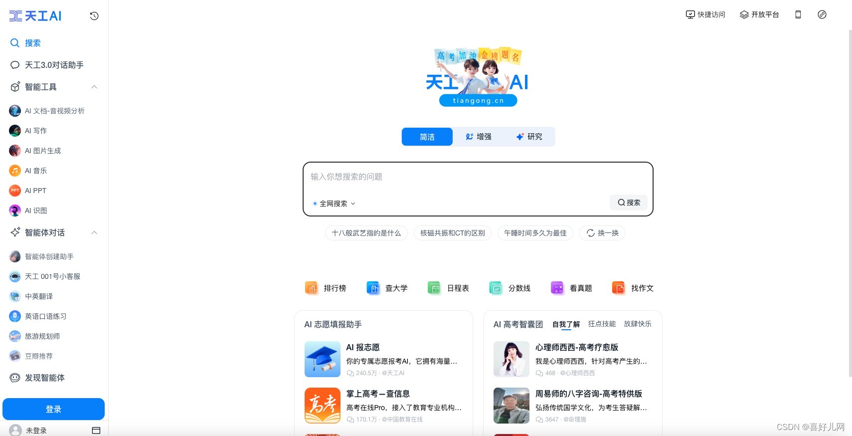The width and height of the screenshot is (852, 436).
Task: Open the 找作文 shortcut
Action: click(633, 288)
